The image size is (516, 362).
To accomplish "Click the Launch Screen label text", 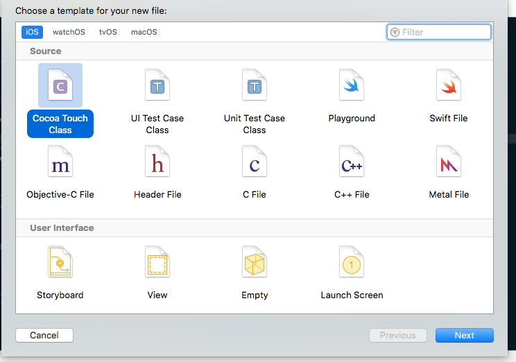I will pyautogui.click(x=352, y=295).
